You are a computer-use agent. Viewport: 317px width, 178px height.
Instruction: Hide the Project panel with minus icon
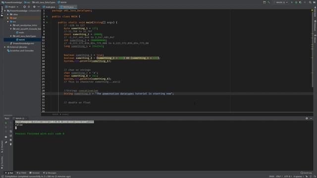coord(39,6)
